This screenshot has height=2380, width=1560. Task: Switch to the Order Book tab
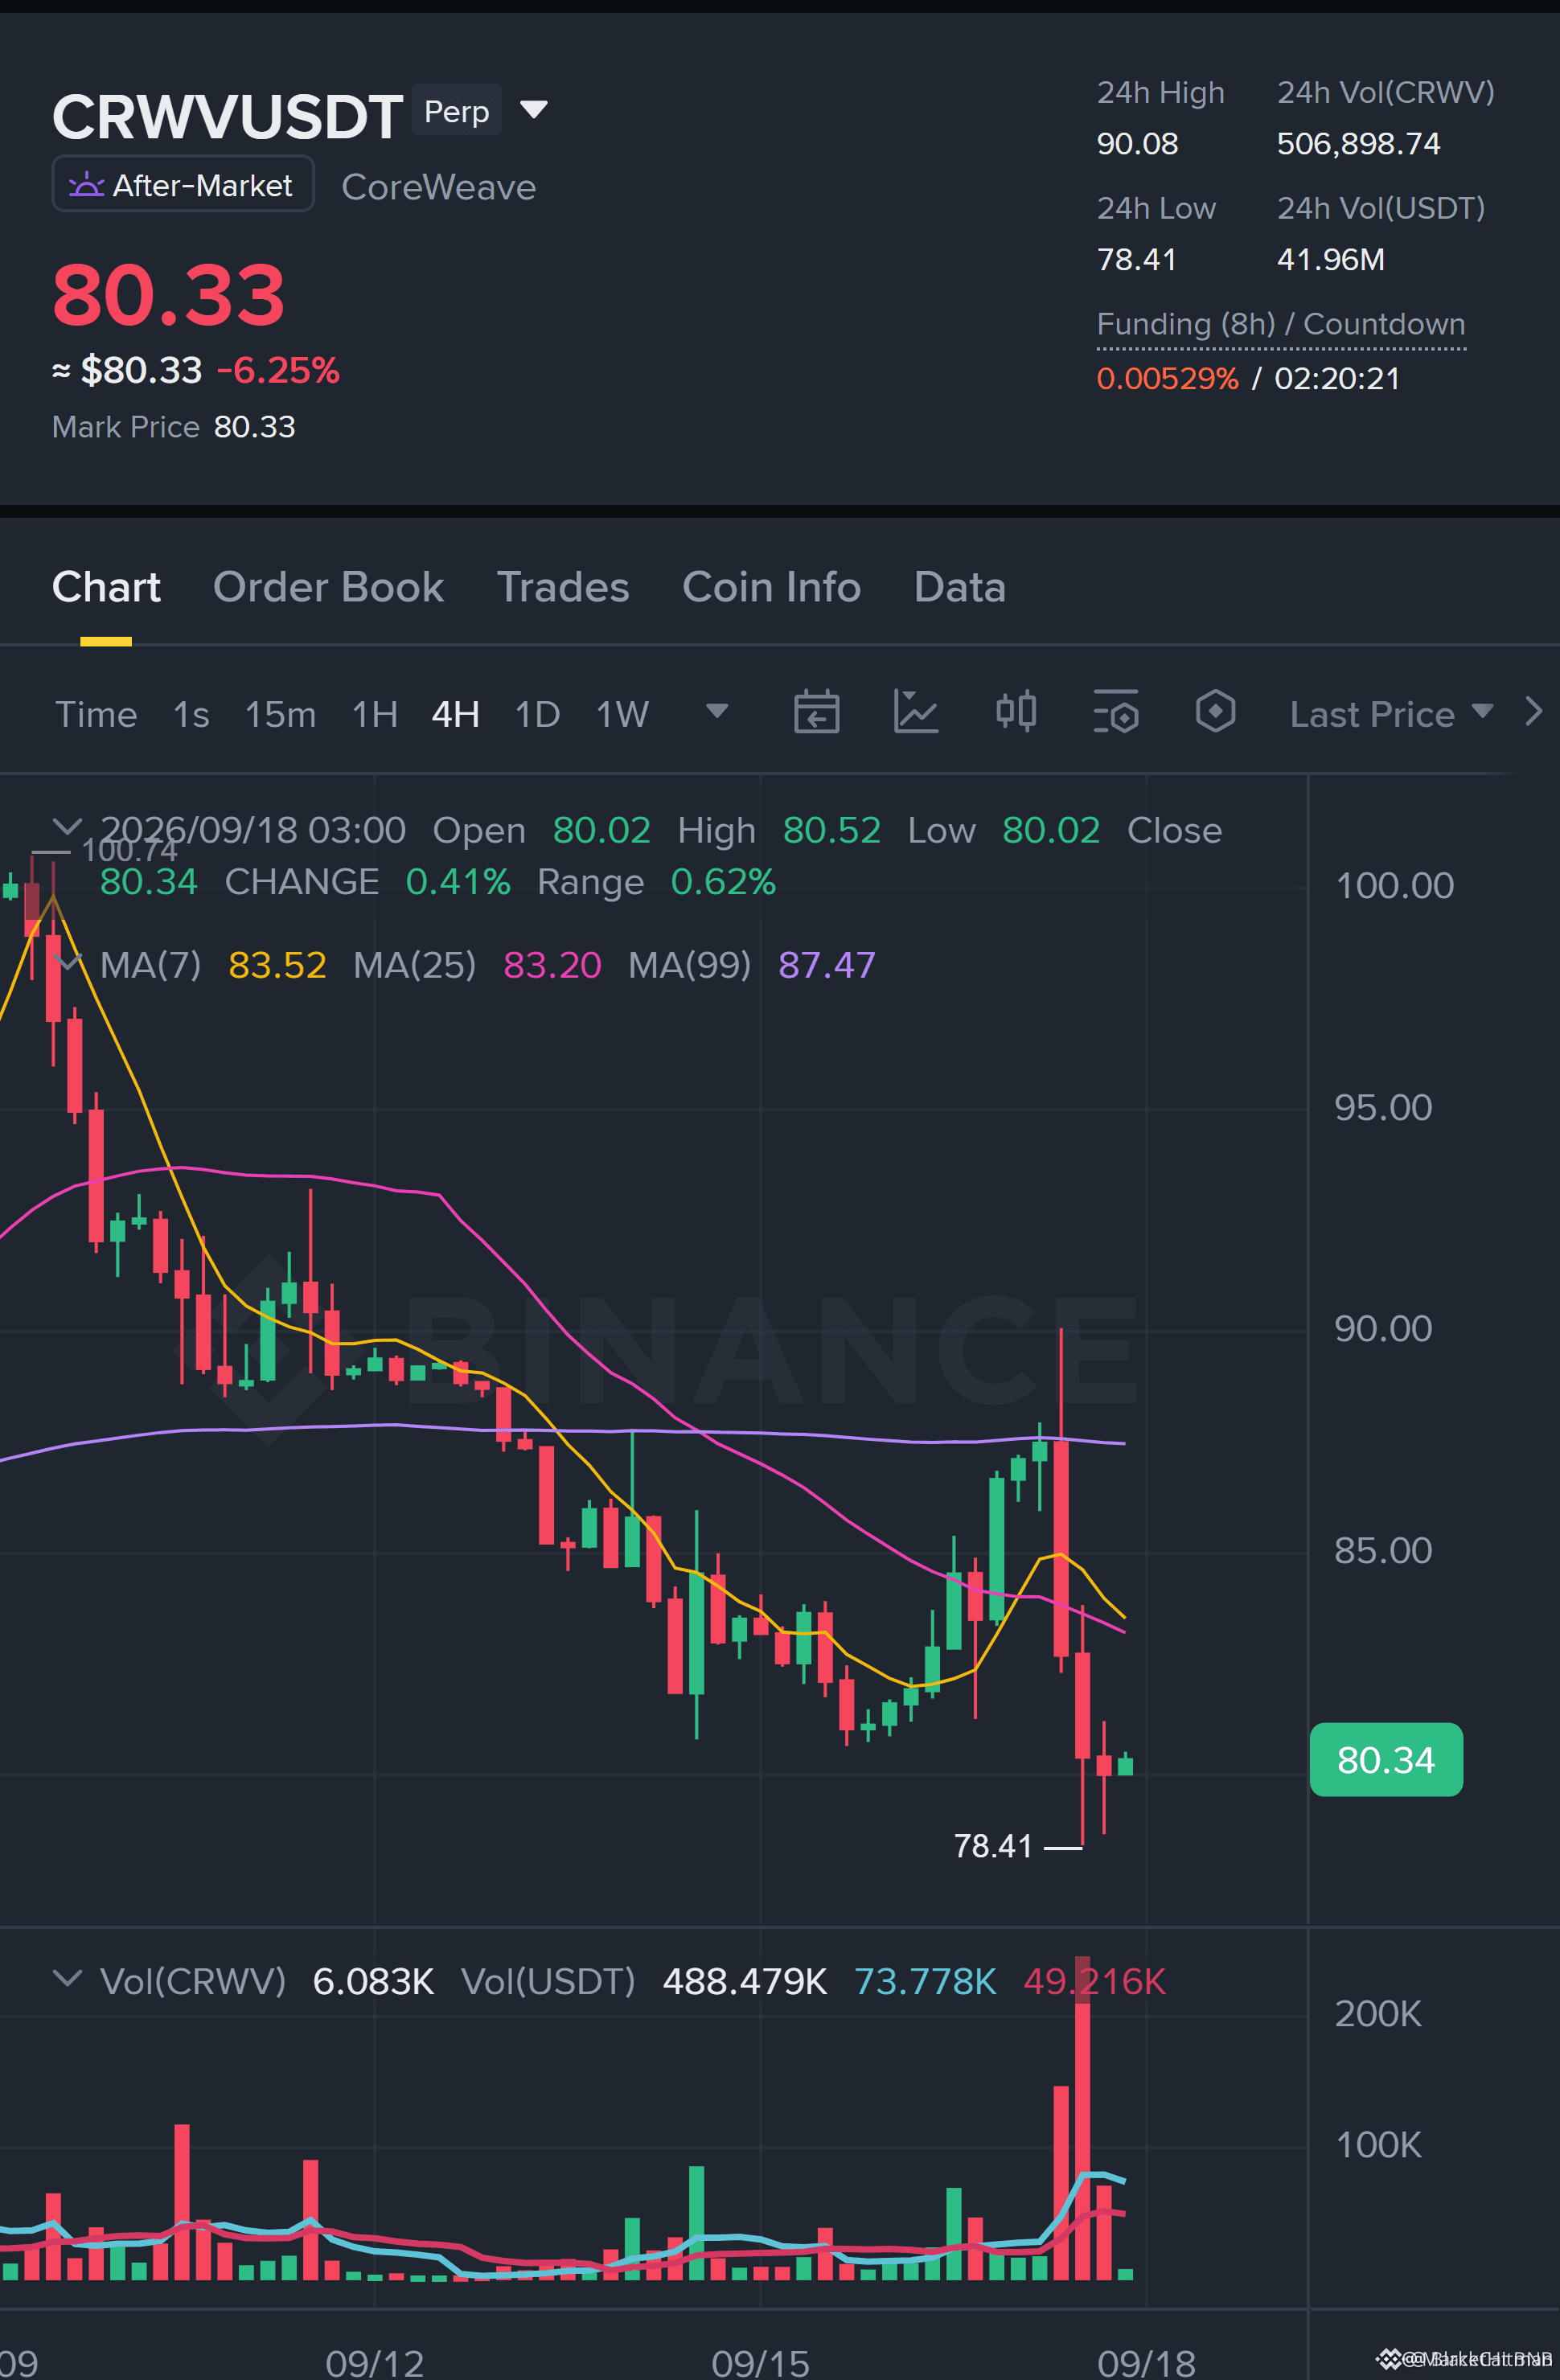328,587
